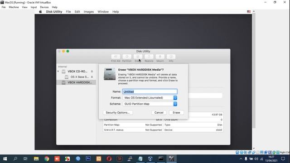Open File Explorer from the taskbar
The image size is (290, 163).
point(36,159)
